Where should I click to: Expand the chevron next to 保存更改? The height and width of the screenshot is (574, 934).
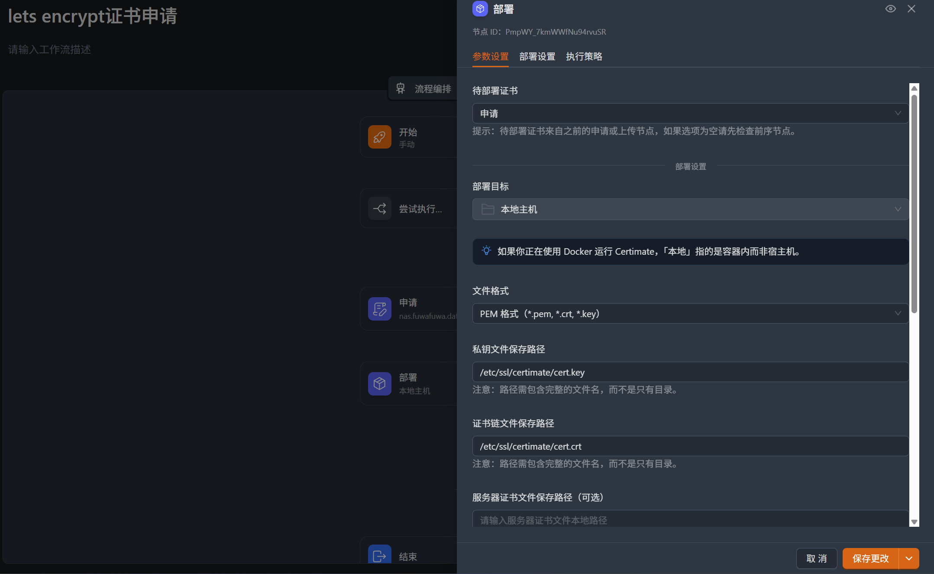pyautogui.click(x=908, y=558)
